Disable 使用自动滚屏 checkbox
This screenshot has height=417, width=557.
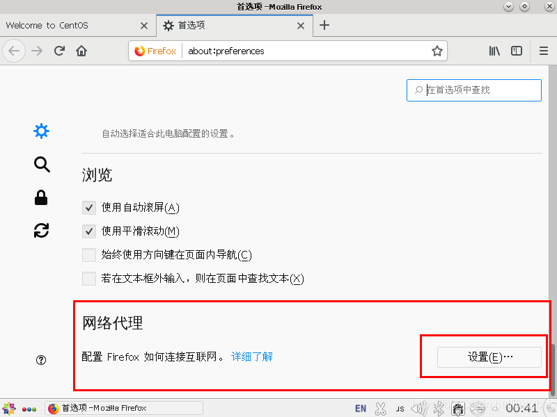[x=89, y=207]
